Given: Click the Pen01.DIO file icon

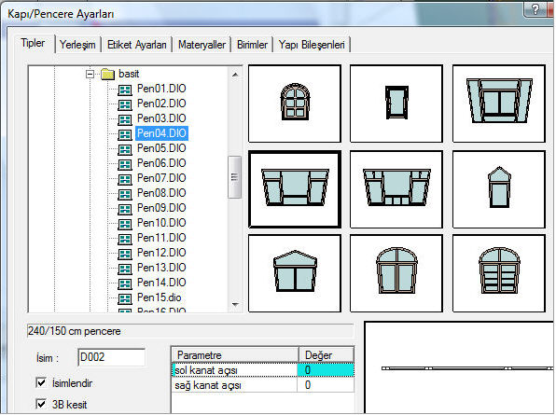Looking at the screenshot, I should pyautogui.click(x=124, y=90).
